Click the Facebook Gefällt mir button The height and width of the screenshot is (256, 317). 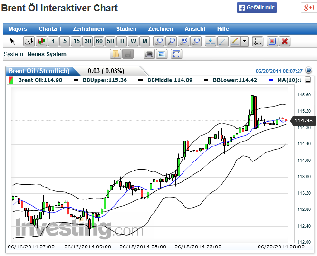point(257,8)
